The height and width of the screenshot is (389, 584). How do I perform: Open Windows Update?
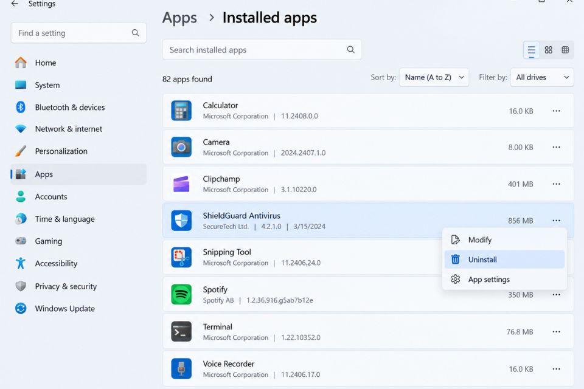(x=78, y=308)
